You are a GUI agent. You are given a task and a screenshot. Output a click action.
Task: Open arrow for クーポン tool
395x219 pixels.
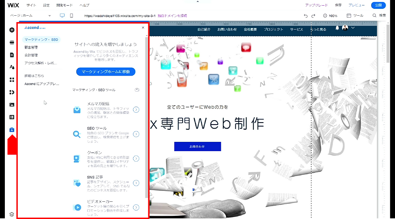tap(136, 158)
